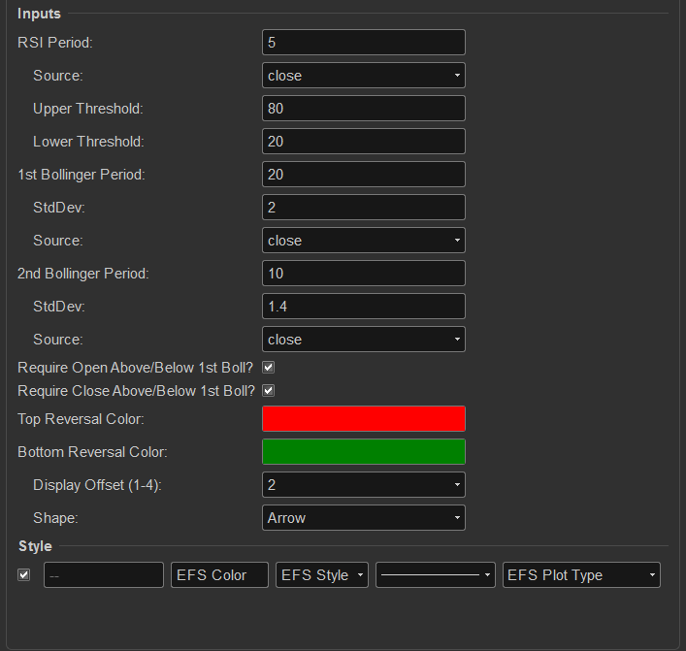
Task: Focus the 1st Bollinger Period field
Action: point(363,175)
